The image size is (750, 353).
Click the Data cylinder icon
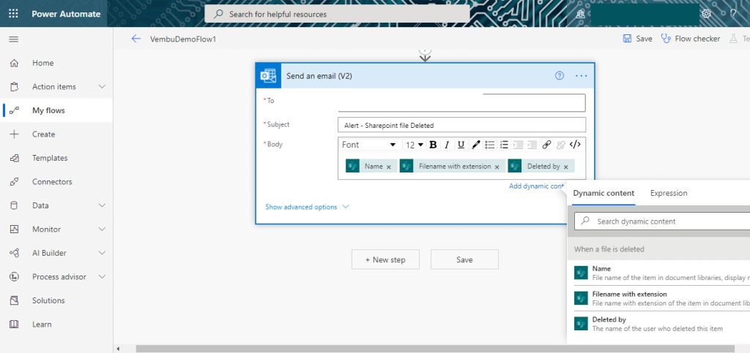15,205
